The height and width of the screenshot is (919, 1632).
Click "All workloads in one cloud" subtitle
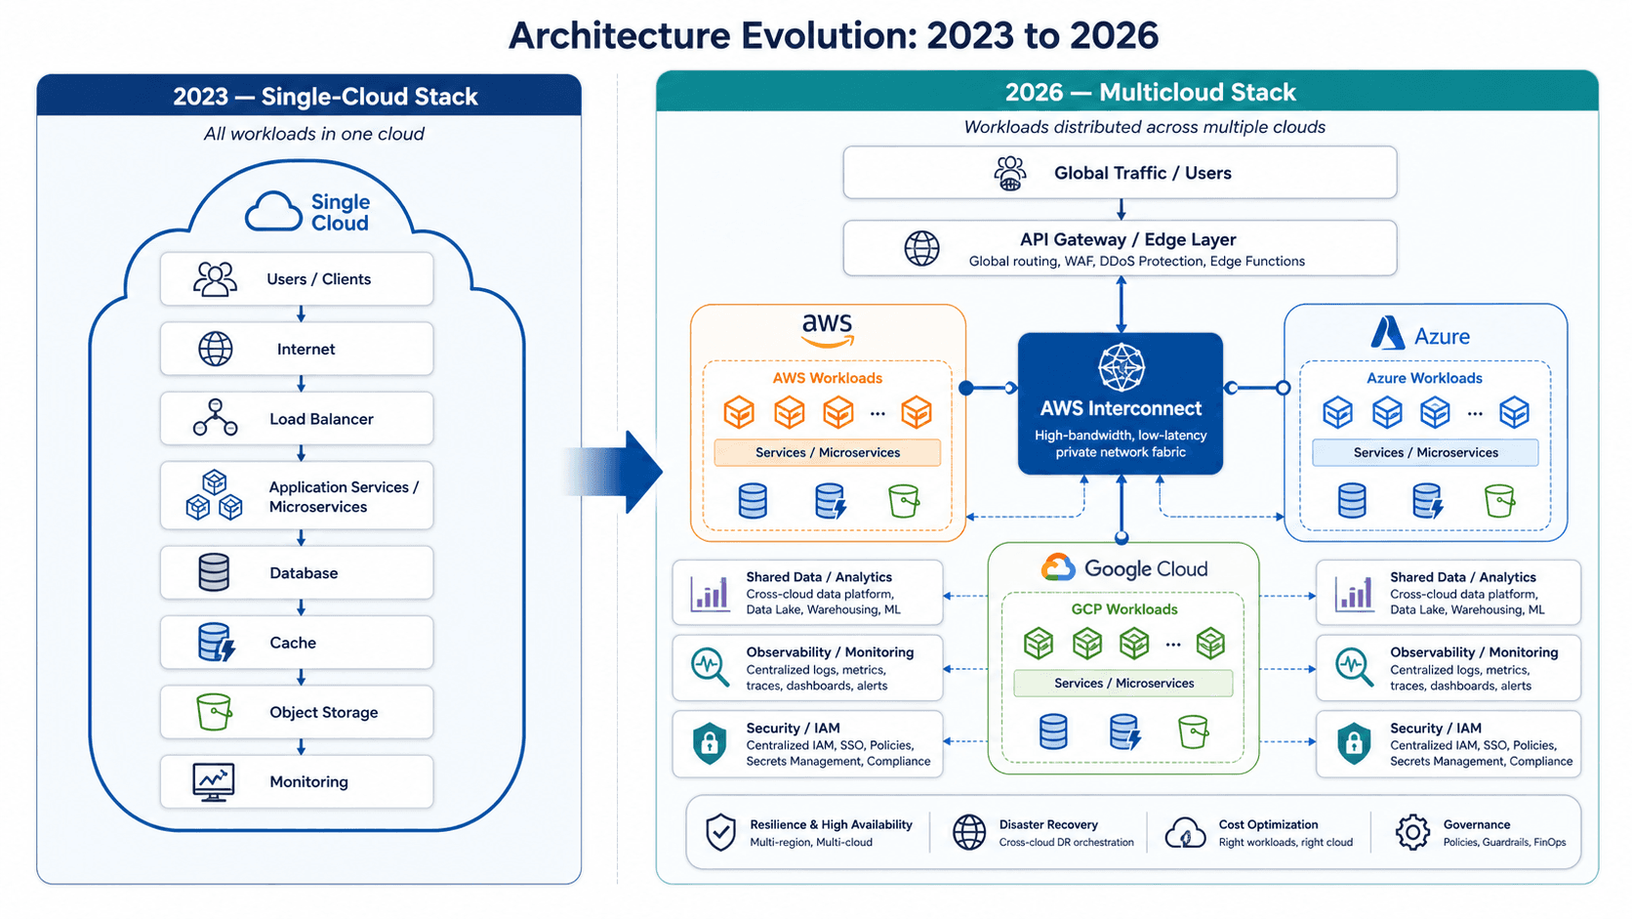[x=314, y=134]
